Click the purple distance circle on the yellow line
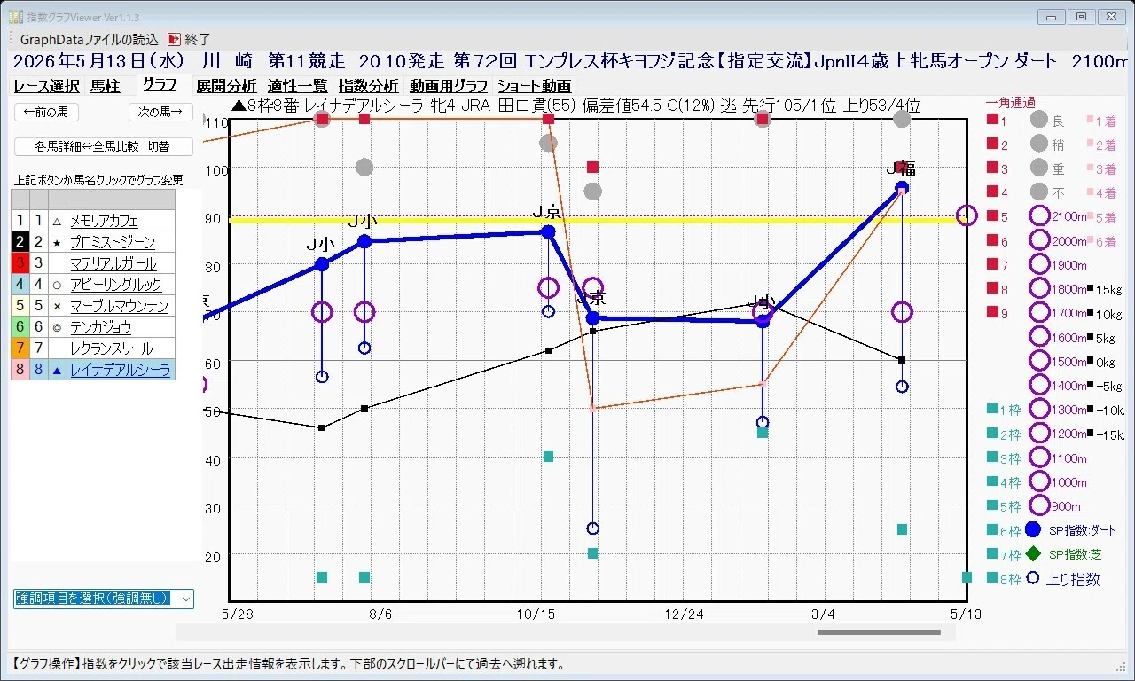The height and width of the screenshot is (681, 1135). click(x=967, y=215)
